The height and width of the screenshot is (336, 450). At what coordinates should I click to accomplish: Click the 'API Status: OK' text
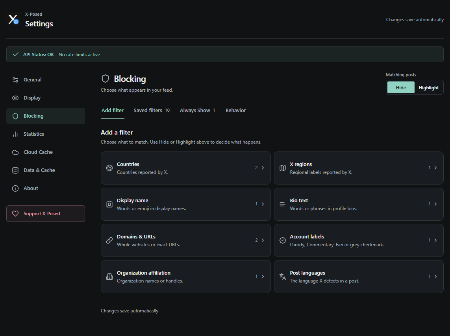click(x=39, y=54)
